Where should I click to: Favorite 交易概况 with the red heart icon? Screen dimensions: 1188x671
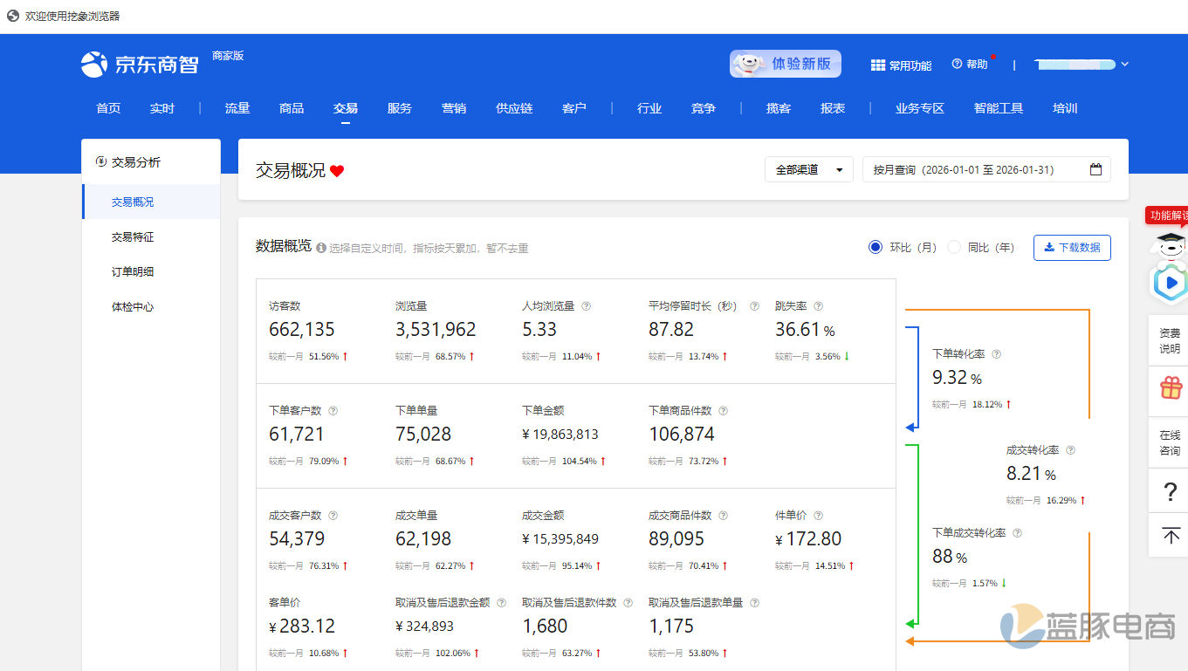click(337, 171)
